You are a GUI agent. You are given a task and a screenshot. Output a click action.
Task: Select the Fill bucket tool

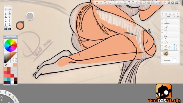point(129,3)
